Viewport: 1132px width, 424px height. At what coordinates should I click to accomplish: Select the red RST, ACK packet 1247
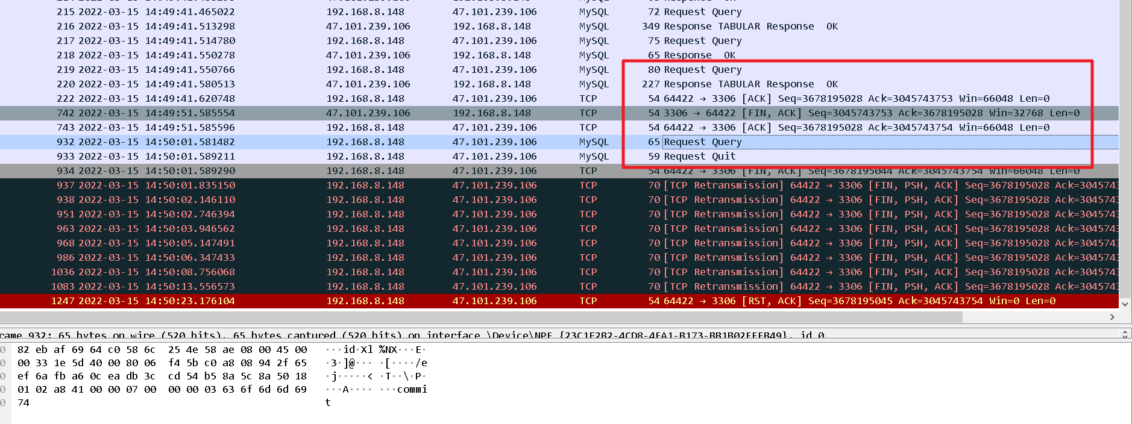pos(362,301)
